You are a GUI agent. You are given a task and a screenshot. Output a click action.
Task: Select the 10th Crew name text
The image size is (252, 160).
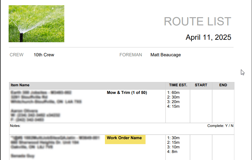44,55
